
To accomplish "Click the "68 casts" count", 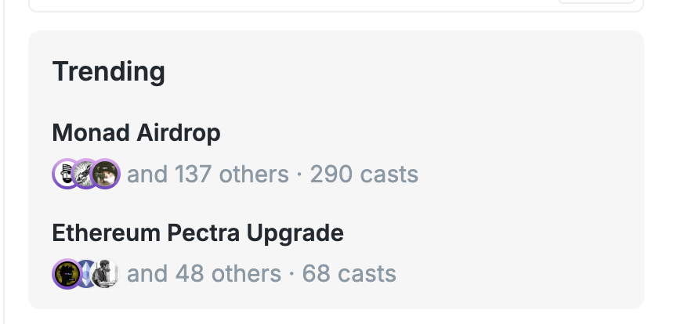I will (x=349, y=274).
